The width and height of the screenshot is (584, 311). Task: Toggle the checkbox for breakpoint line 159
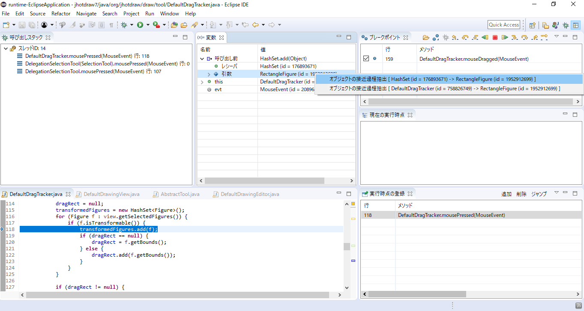tap(366, 59)
